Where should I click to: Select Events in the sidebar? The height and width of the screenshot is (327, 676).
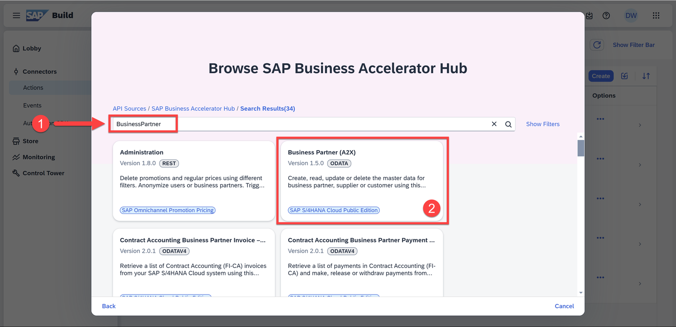pyautogui.click(x=32, y=106)
